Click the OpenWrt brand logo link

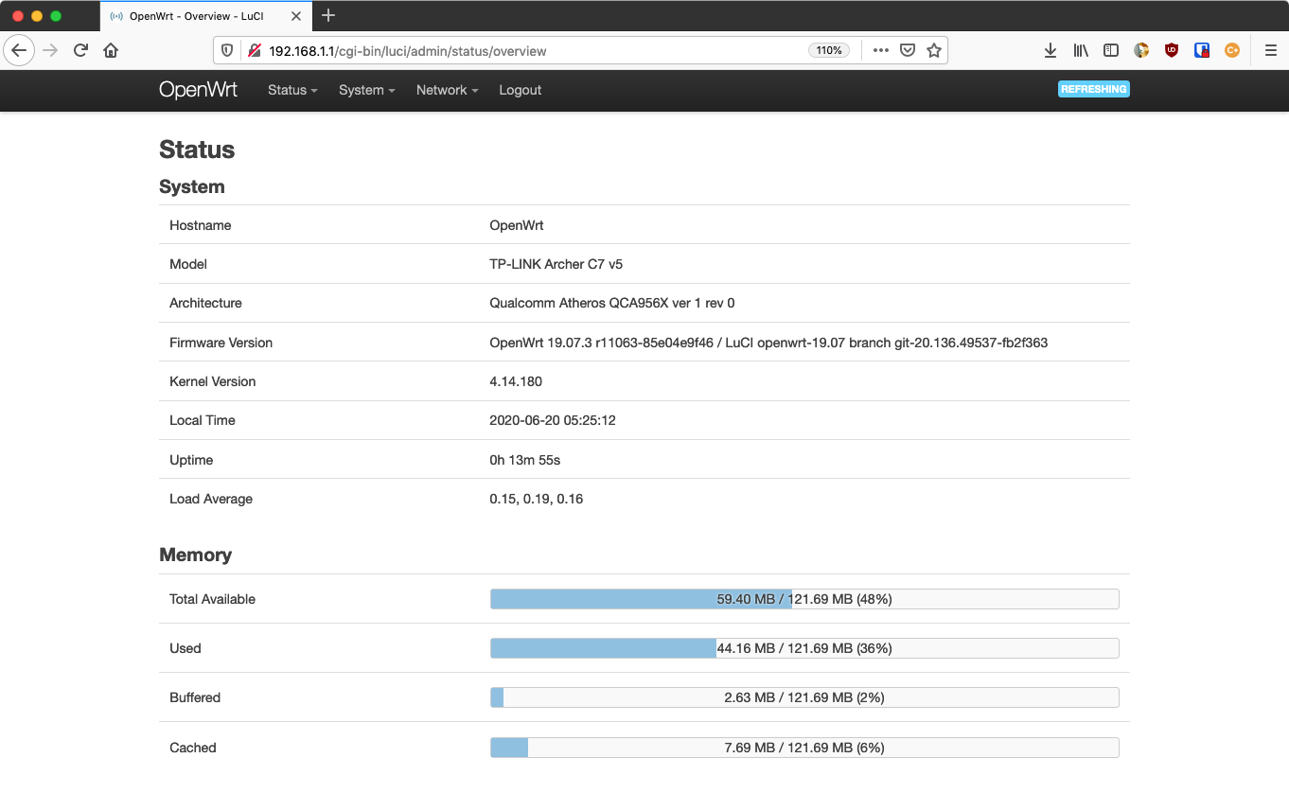(x=198, y=90)
